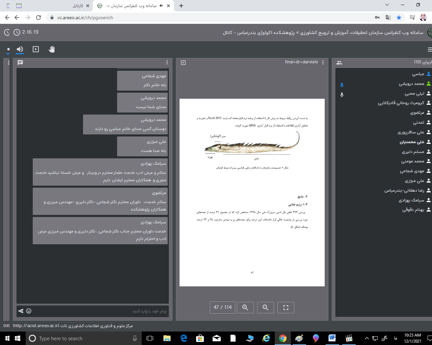The width and height of the screenshot is (432, 345).
Task: Toggle محمد درویشی's microphone
Action: (x=342, y=85)
